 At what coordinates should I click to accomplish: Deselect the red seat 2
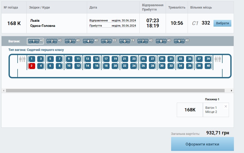pyautogui.click(x=32, y=66)
